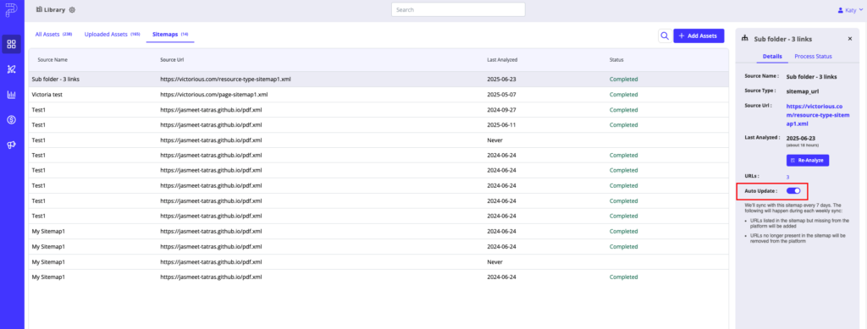Focus the top Search field

[x=458, y=10]
